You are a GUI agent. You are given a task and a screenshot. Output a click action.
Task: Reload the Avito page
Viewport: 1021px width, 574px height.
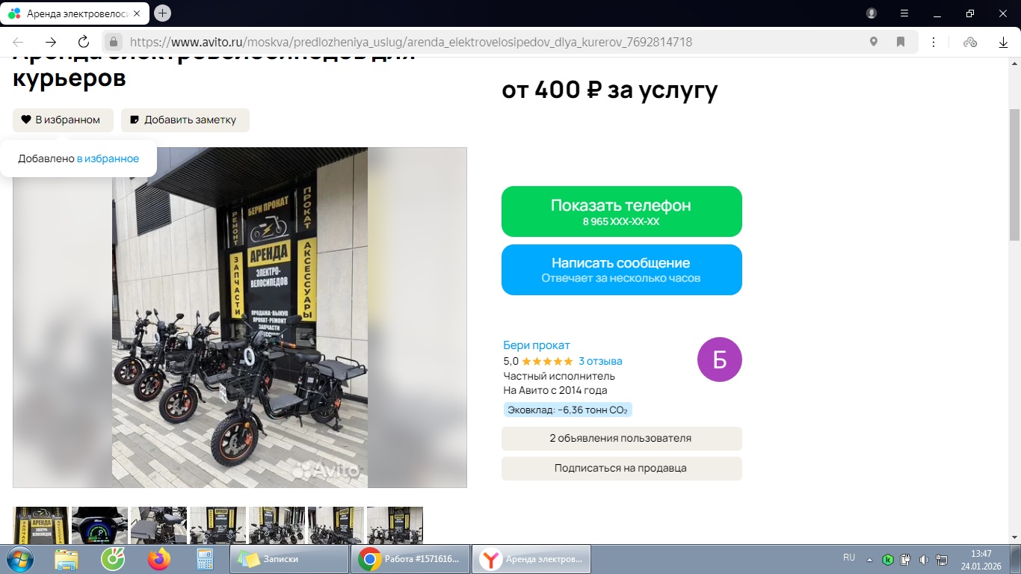click(x=84, y=42)
